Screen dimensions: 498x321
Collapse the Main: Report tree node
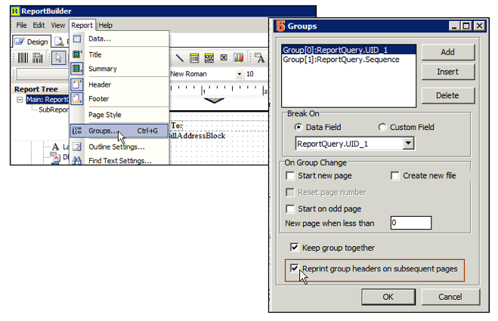(20, 100)
